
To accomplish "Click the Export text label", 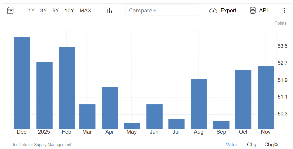I will [x=228, y=10].
